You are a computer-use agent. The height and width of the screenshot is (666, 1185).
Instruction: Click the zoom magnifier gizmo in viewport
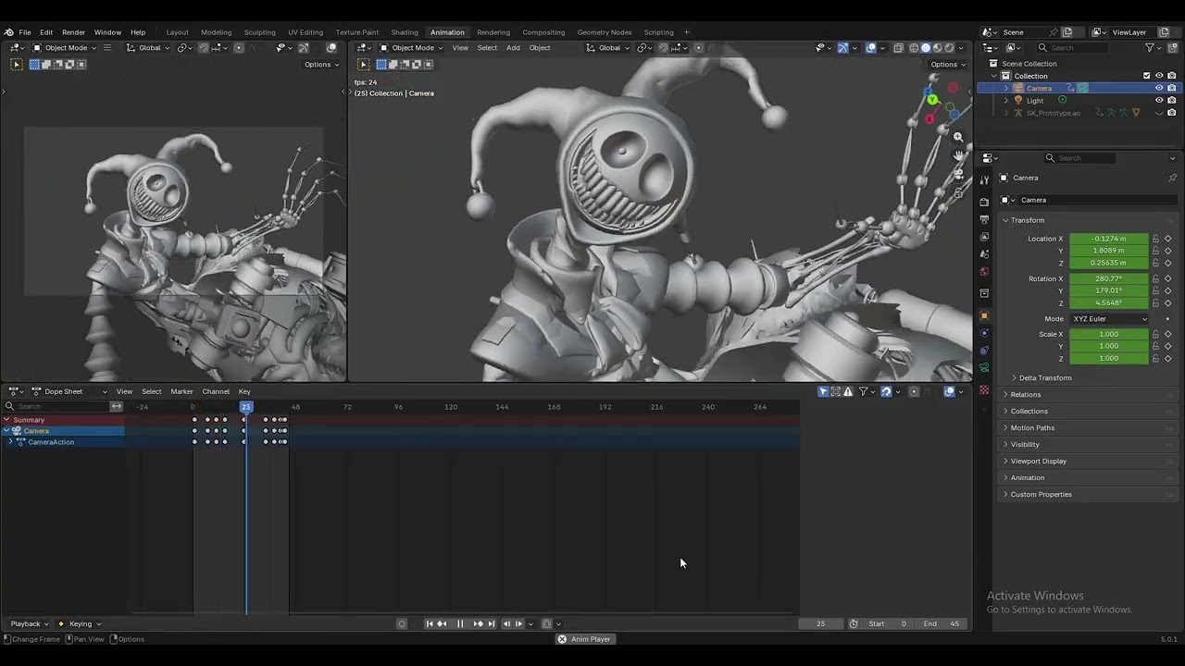958,137
